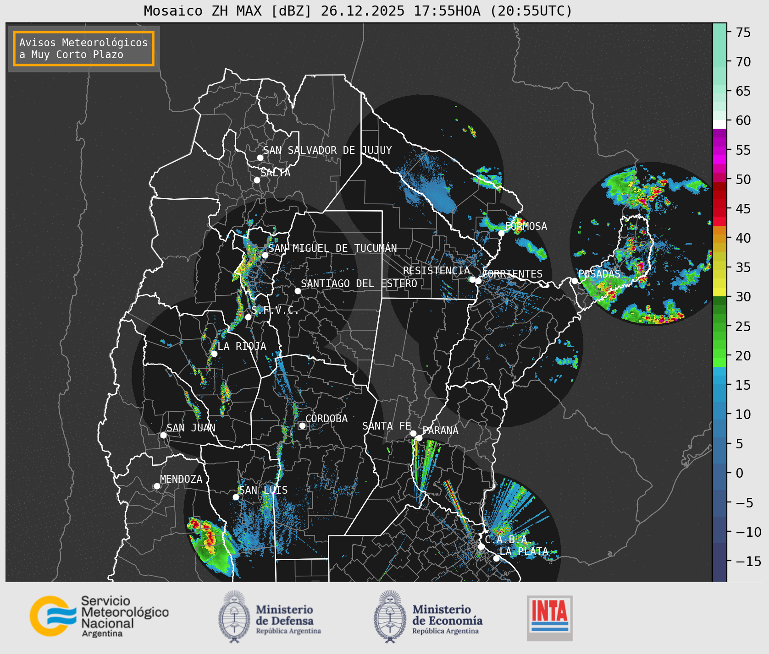Click the La Plata city dot
The height and width of the screenshot is (654, 769).
496,558
